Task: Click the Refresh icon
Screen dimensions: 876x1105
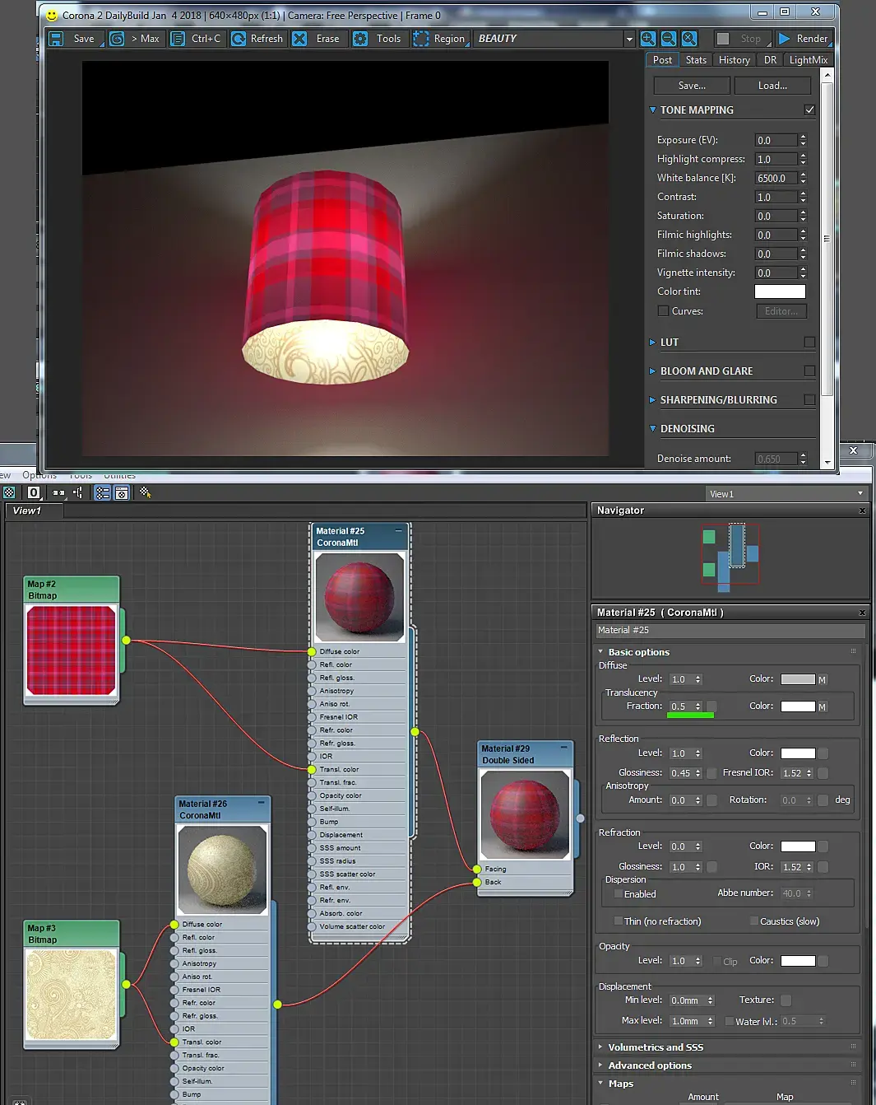Action: click(x=239, y=39)
